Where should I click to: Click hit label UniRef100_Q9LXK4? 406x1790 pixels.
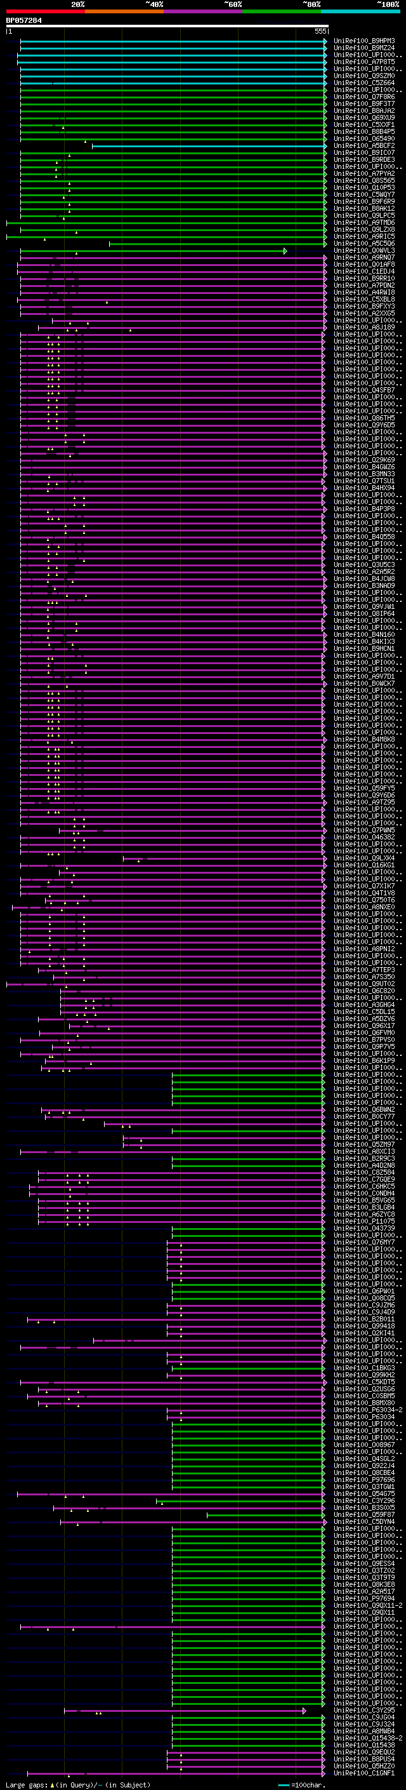pyautogui.click(x=363, y=858)
